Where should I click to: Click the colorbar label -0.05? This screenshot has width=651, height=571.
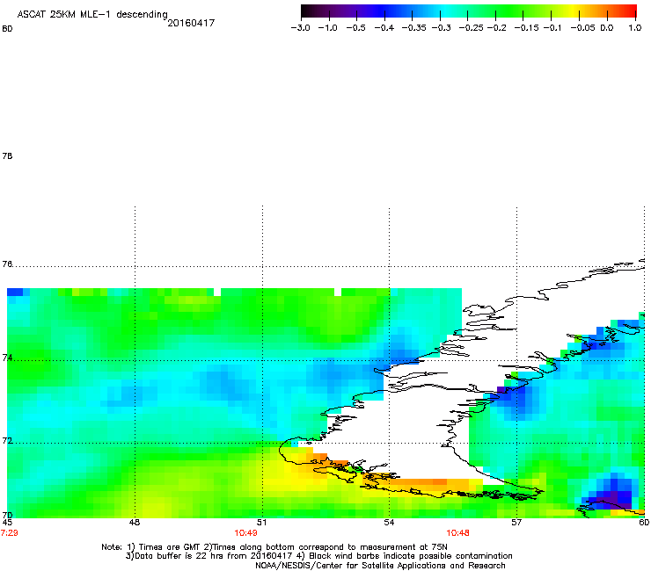(582, 28)
